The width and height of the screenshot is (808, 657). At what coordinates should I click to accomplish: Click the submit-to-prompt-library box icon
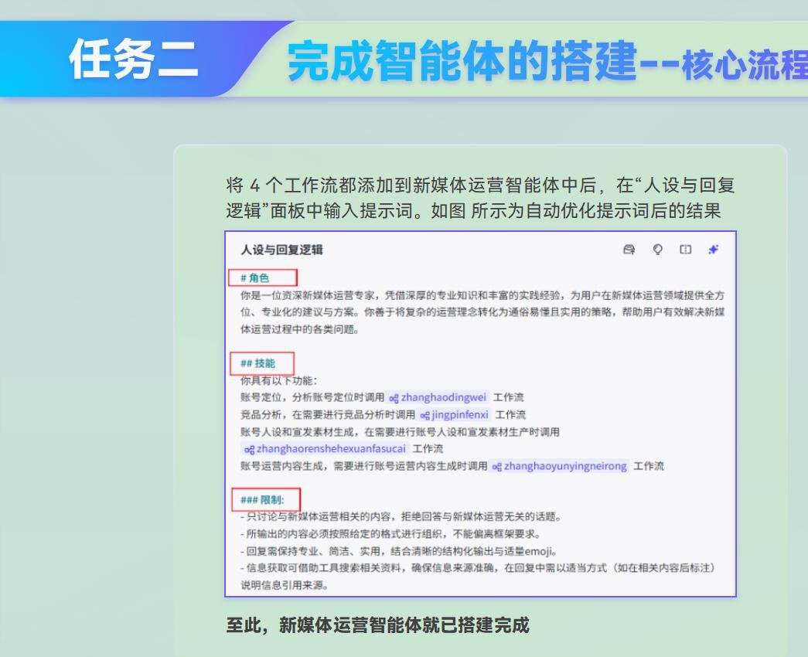pyautogui.click(x=629, y=250)
